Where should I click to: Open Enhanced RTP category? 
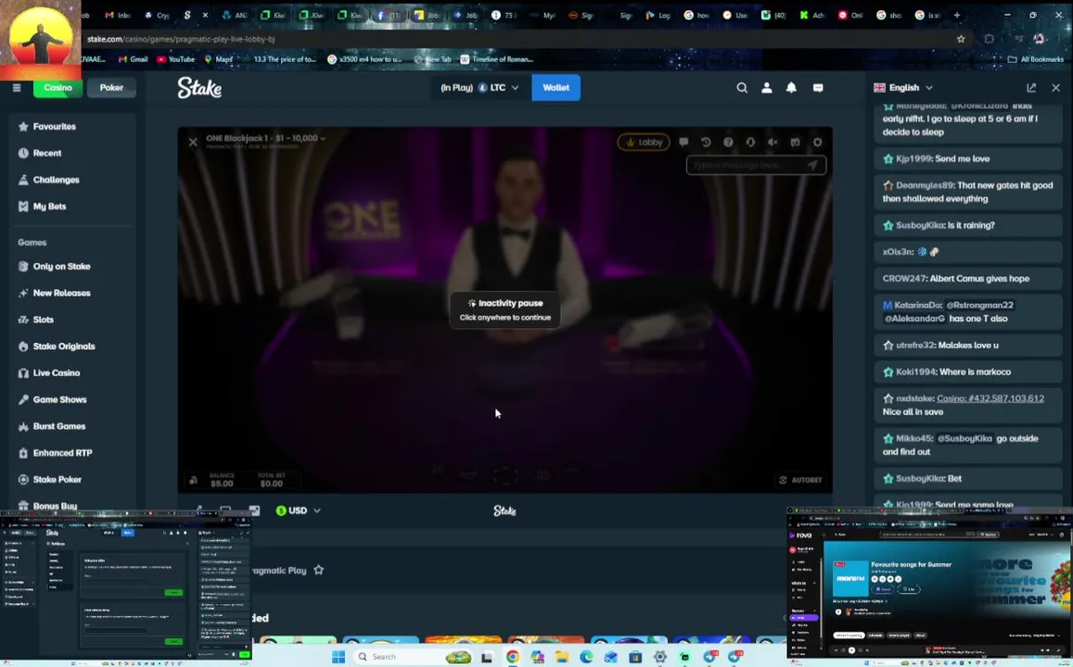tap(71, 453)
